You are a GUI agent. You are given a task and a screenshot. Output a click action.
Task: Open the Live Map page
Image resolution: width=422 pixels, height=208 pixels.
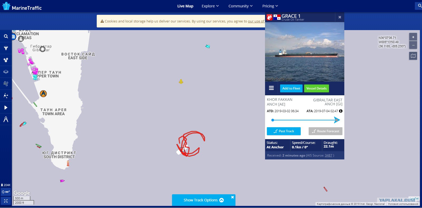coord(185,6)
